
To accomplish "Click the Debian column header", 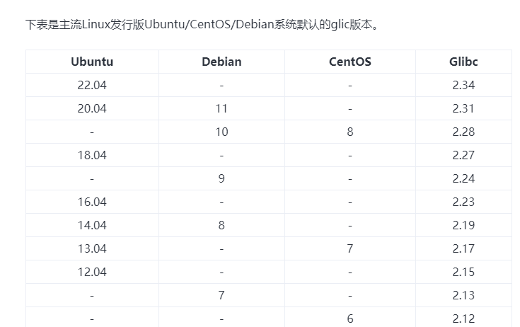I will coord(221,62).
